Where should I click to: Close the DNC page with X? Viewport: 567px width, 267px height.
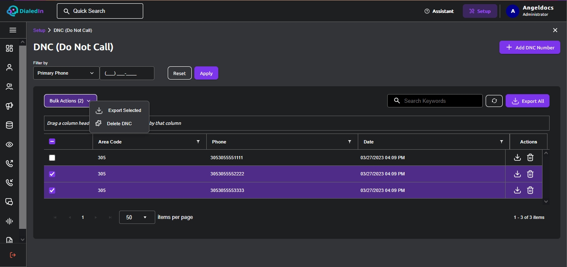[x=555, y=30]
